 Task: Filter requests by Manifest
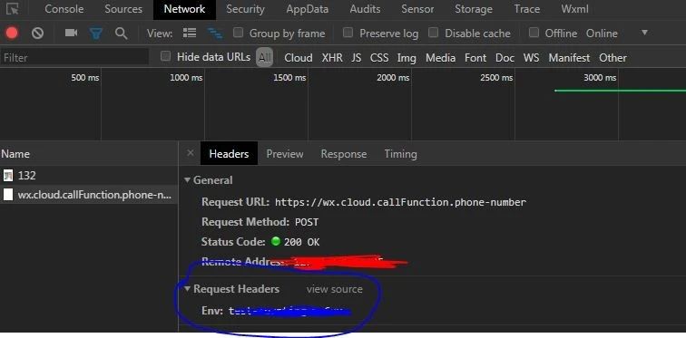click(x=569, y=58)
